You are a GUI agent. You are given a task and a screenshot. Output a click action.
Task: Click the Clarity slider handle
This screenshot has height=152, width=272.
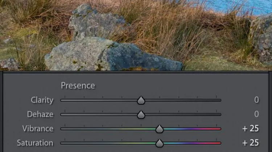coord(141,100)
